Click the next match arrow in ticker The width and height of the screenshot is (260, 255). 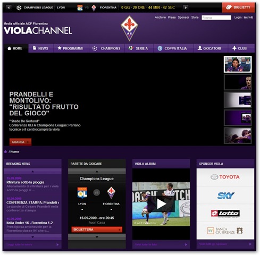pos(186,7)
